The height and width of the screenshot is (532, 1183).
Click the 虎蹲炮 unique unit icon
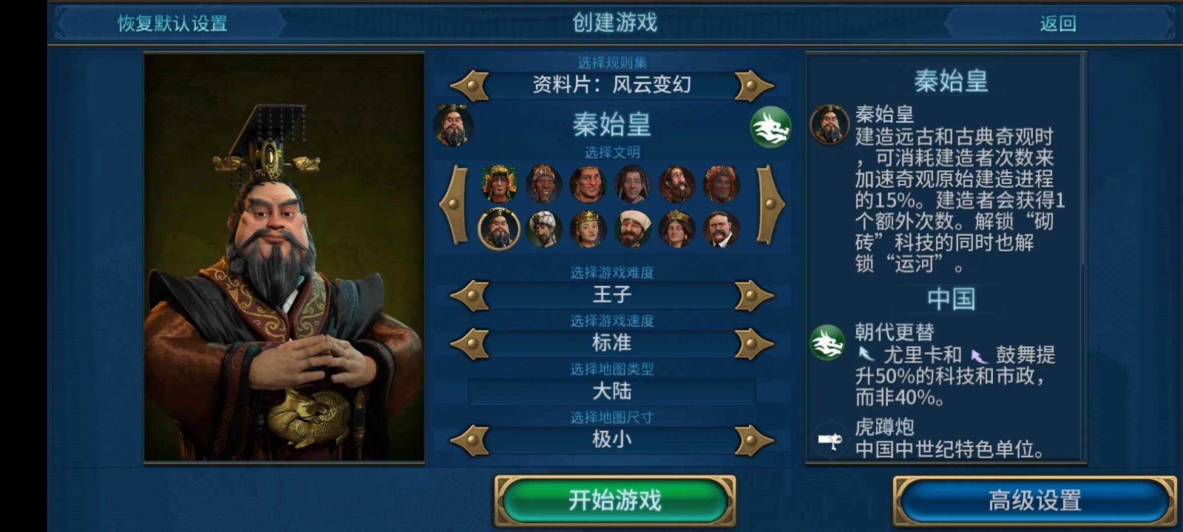click(x=830, y=439)
